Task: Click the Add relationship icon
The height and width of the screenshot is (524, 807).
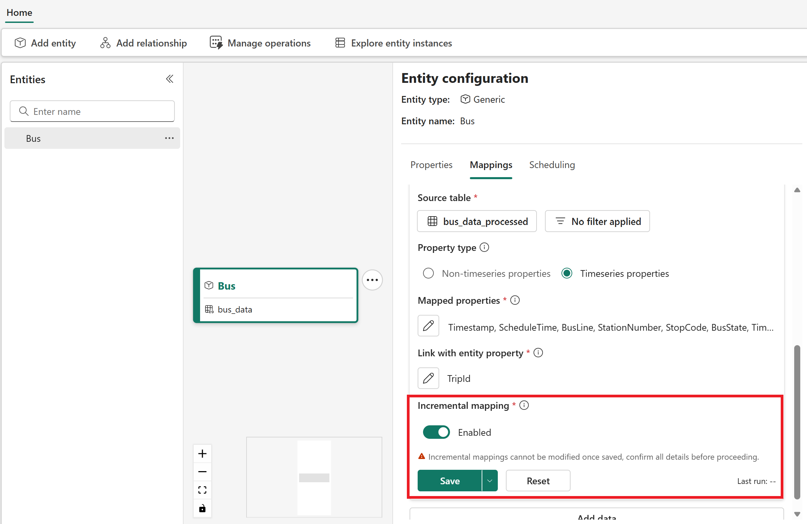Action: 105,43
